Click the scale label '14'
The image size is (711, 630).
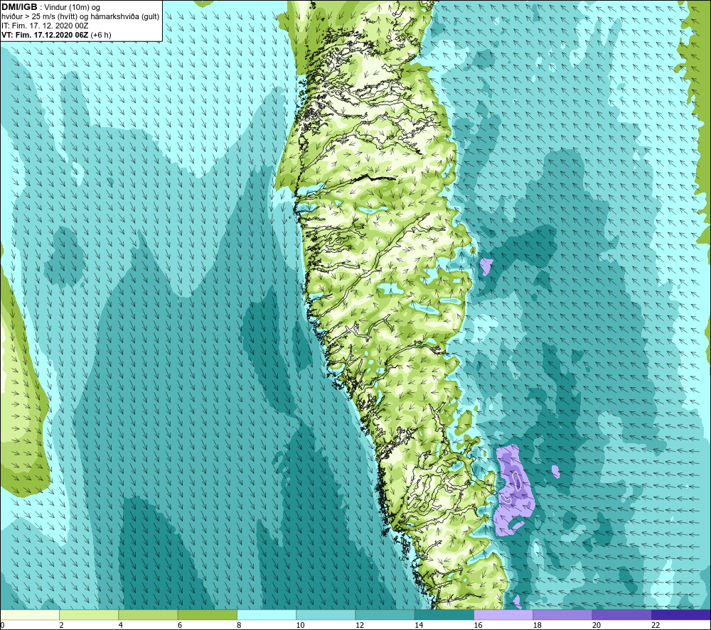pyautogui.click(x=419, y=625)
